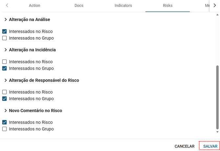220x151 pixels.
Task: Uncheck Interessados no Risco under Alteração na Análise
Action: (x=5, y=32)
